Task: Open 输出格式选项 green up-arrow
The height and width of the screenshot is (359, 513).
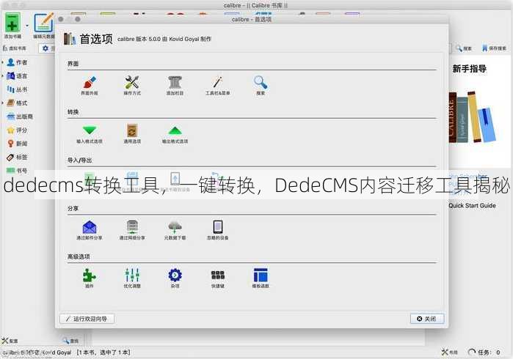Action: (x=175, y=134)
